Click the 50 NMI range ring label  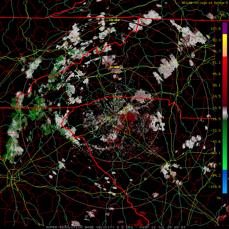point(114,67)
